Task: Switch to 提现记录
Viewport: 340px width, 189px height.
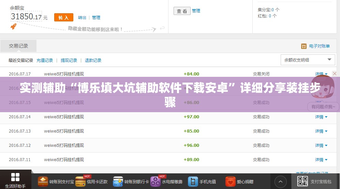Action: pyautogui.click(x=69, y=60)
